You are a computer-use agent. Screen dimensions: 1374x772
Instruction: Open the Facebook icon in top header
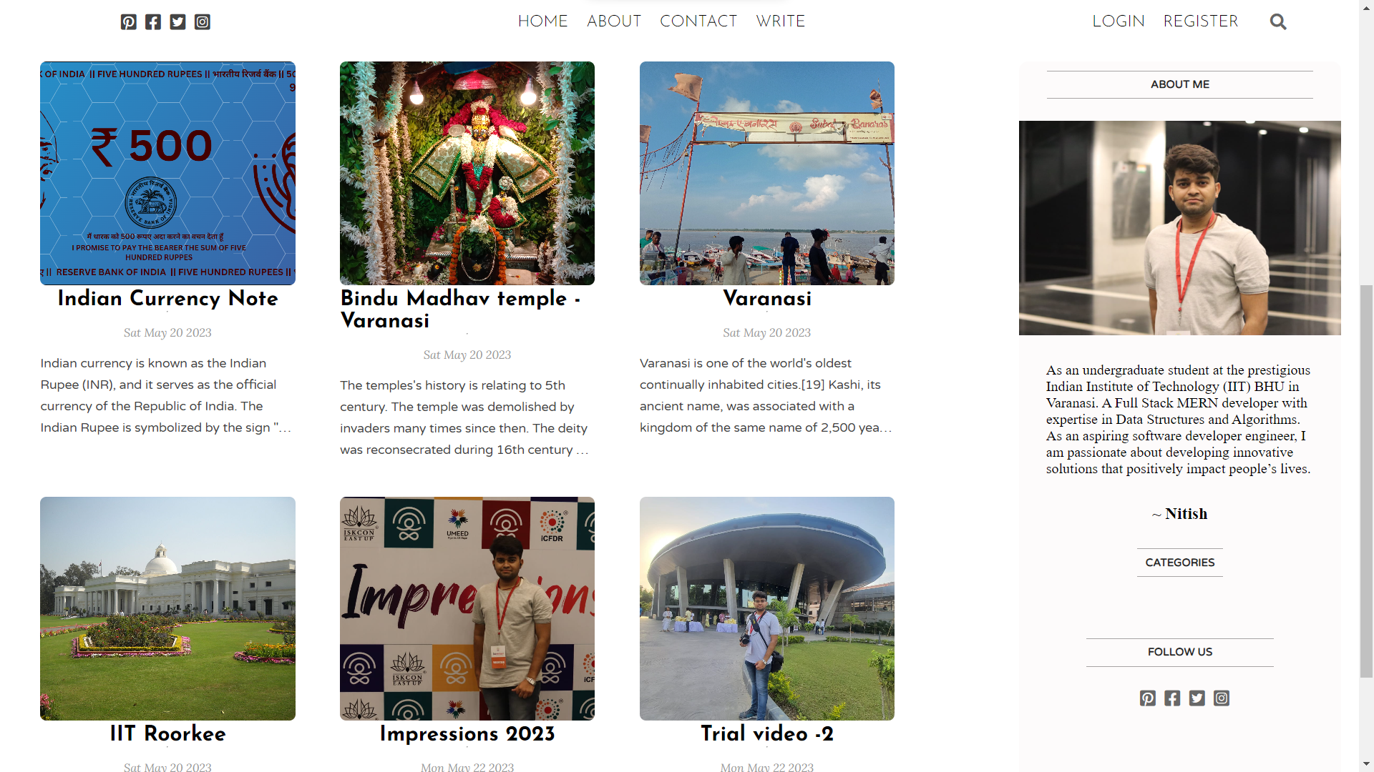[x=153, y=22]
